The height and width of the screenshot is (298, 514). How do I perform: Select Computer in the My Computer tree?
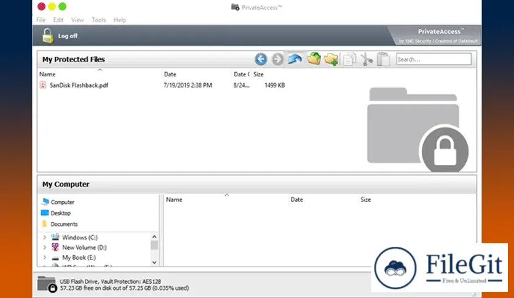point(63,202)
